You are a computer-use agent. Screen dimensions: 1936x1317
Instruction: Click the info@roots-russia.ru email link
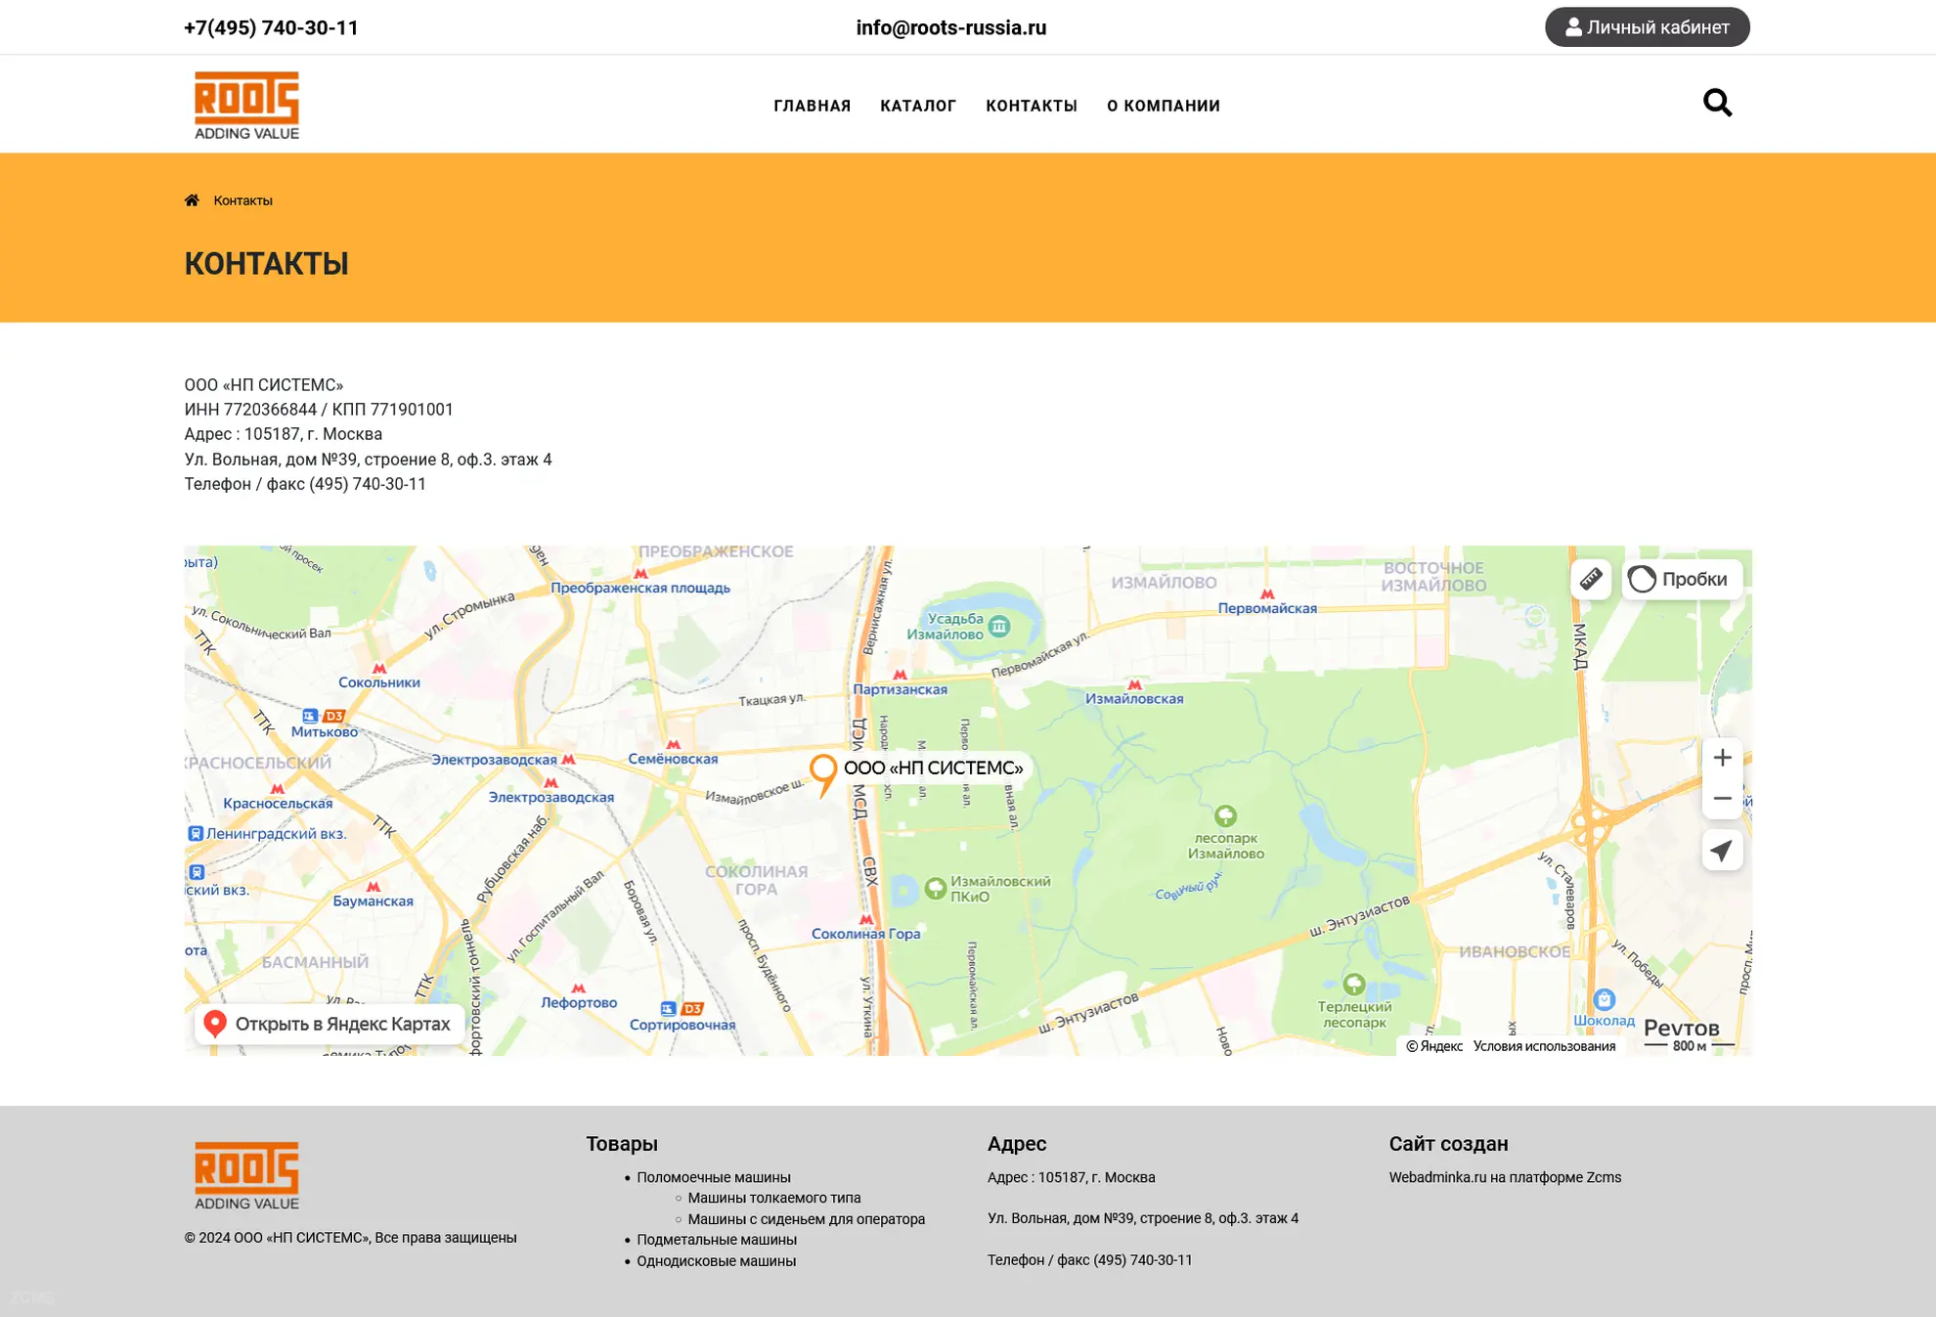(950, 27)
